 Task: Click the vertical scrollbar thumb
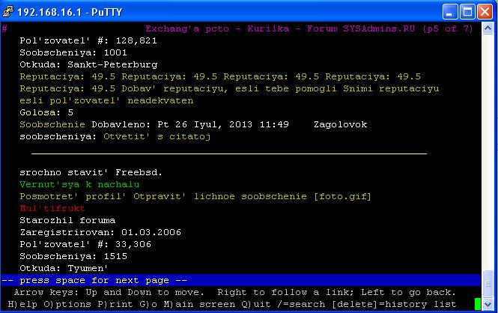click(488, 284)
